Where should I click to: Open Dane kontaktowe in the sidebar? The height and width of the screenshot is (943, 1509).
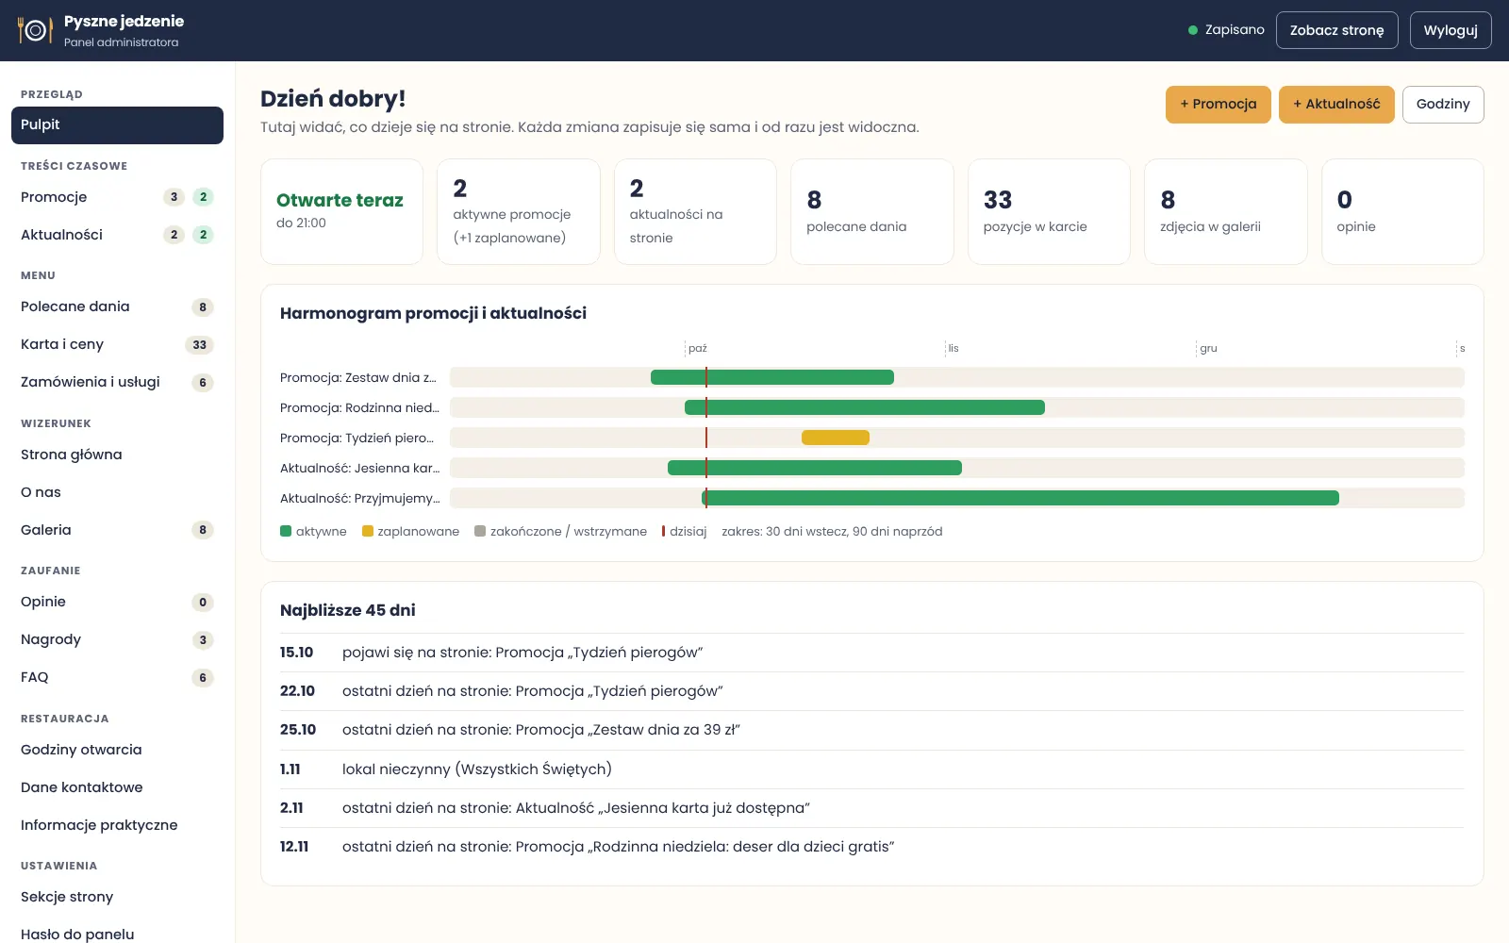(117, 787)
